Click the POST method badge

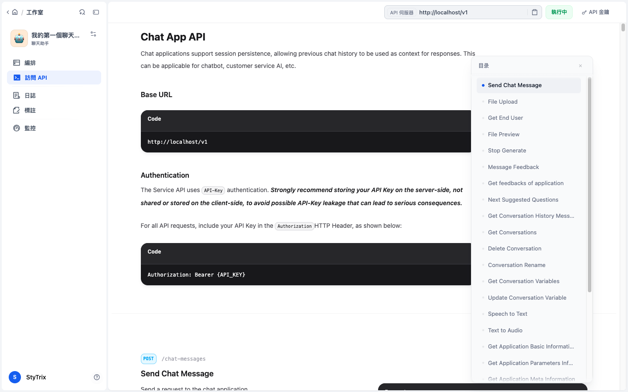point(148,359)
